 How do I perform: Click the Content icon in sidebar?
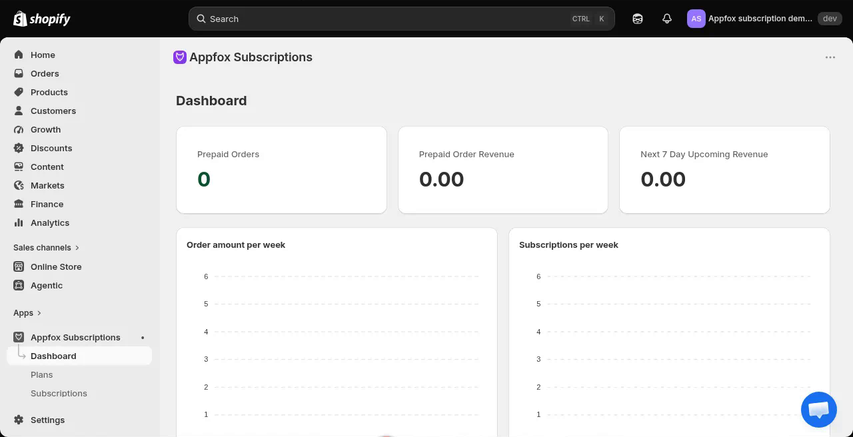[19, 167]
